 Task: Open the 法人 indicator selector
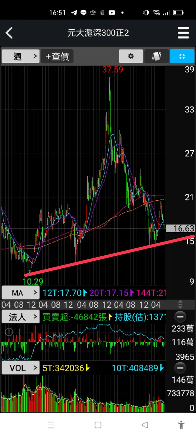click(21, 317)
